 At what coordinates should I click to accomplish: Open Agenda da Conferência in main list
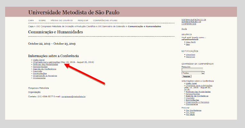pos(45,69)
